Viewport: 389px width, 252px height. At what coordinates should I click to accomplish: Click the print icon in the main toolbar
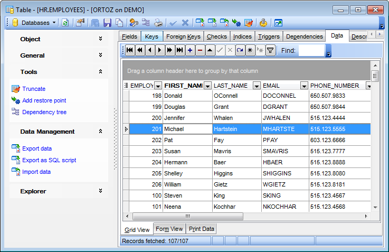[158, 23]
